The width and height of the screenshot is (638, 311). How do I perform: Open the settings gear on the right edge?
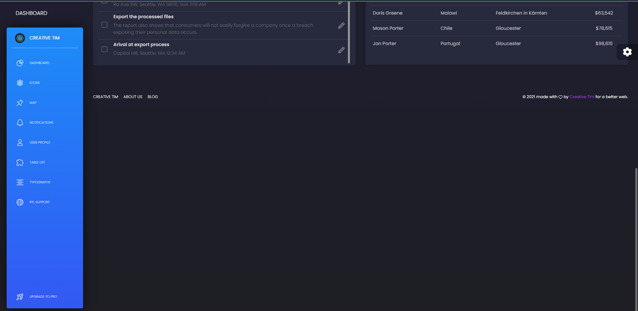tap(627, 52)
